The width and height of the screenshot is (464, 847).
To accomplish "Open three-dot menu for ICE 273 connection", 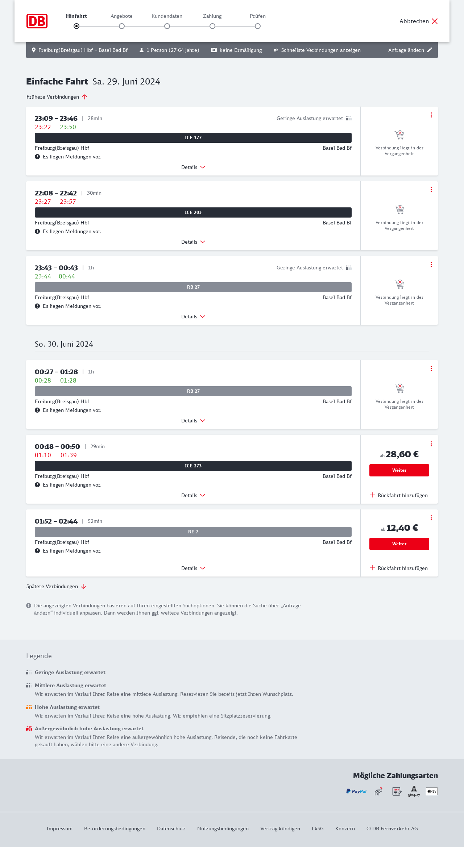I will point(431,444).
